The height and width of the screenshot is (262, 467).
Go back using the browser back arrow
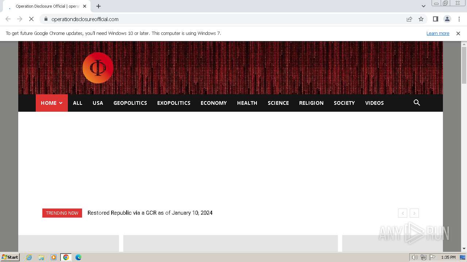coord(8,19)
